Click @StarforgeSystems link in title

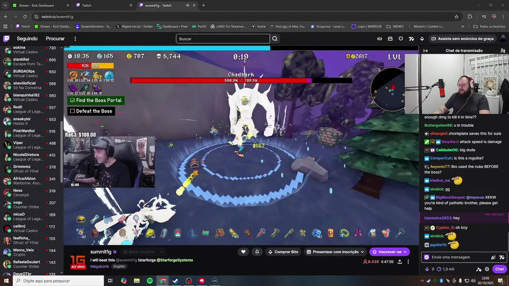(175, 260)
